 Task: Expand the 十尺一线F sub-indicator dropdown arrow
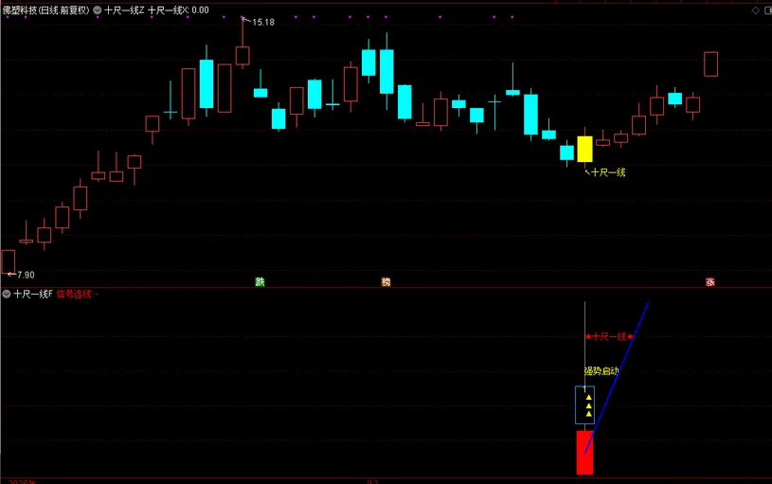(7, 295)
